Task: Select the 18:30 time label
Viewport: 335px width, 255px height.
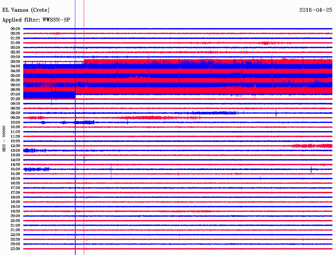Action: (x=15, y=202)
